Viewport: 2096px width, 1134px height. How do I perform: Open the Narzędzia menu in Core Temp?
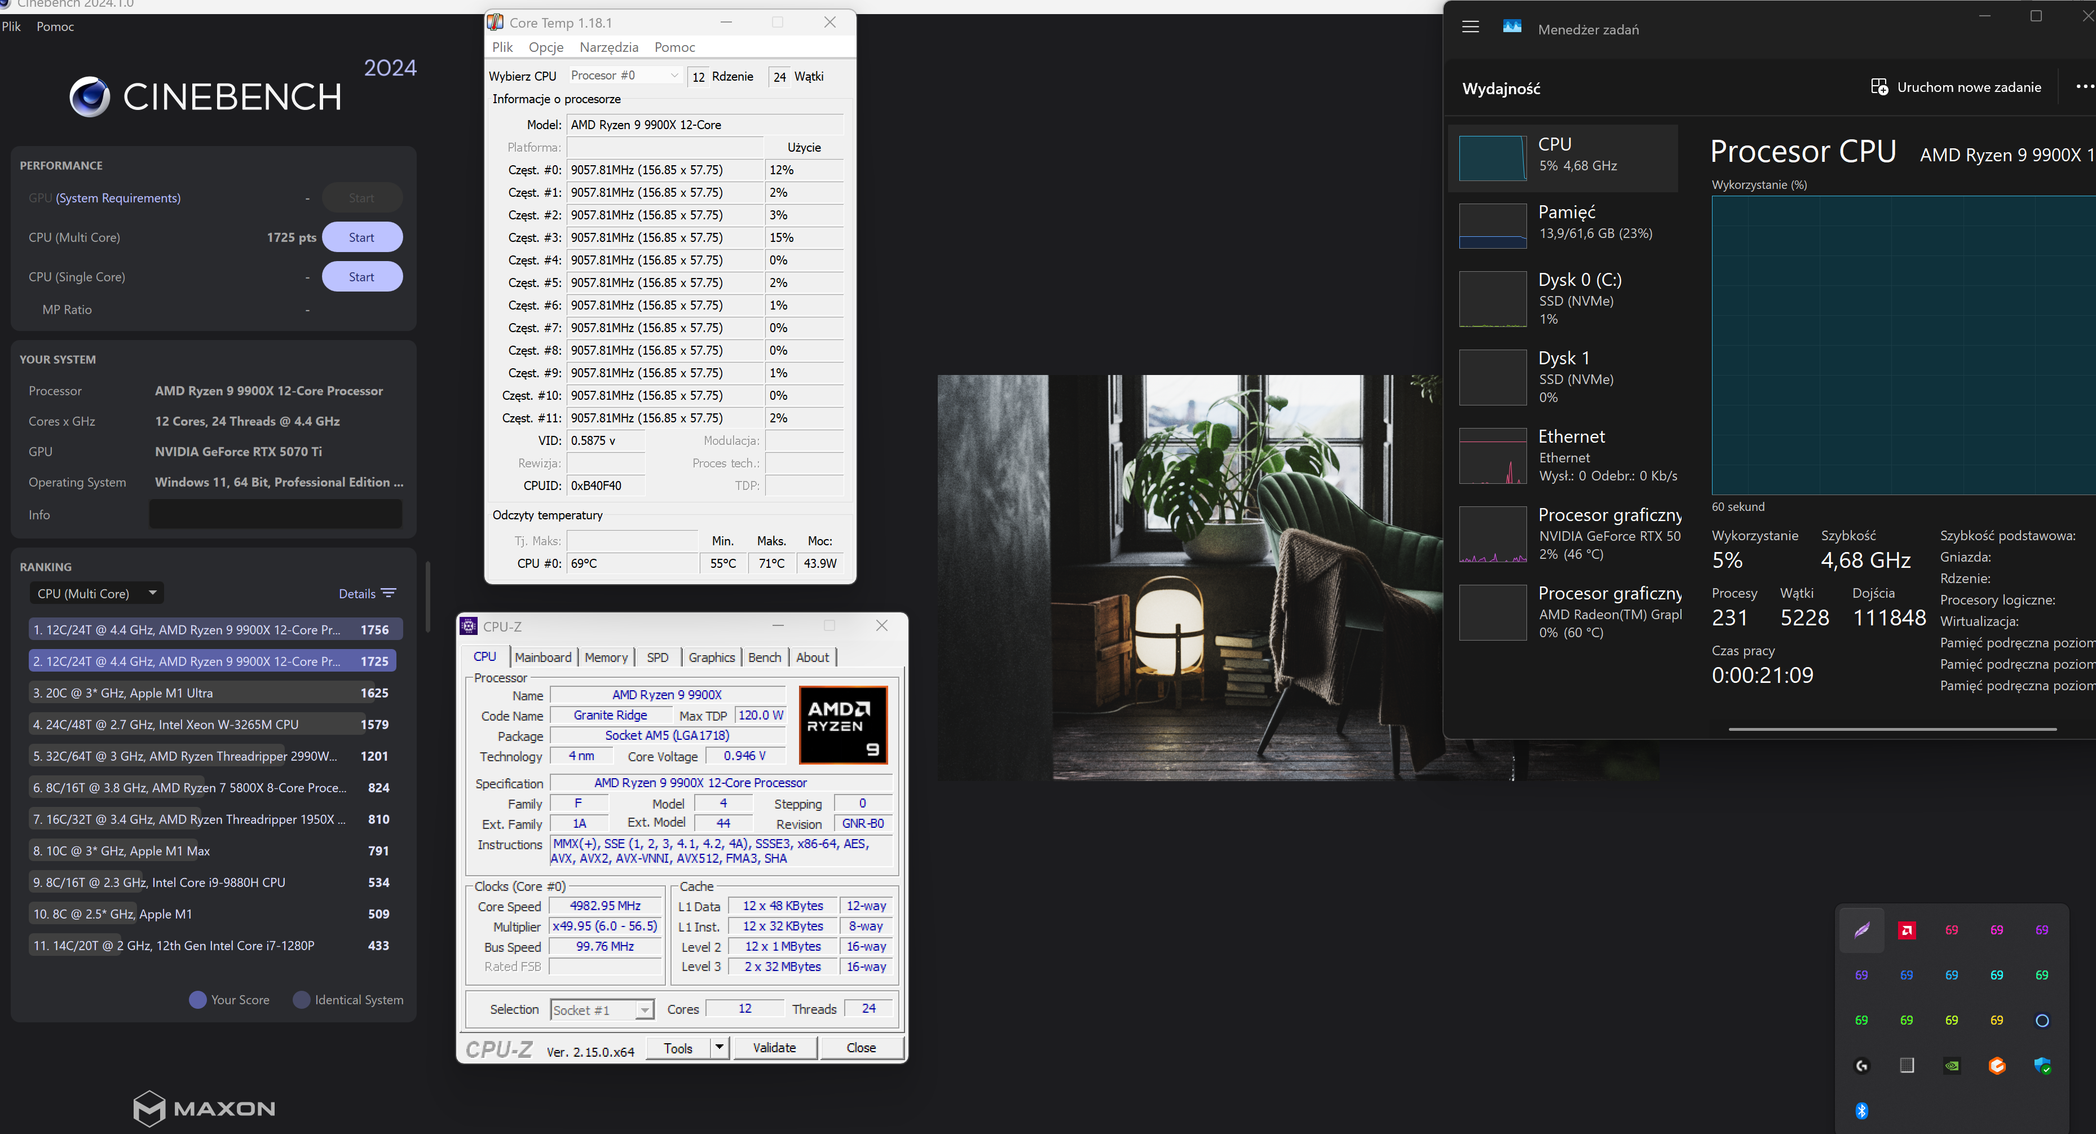tap(608, 46)
